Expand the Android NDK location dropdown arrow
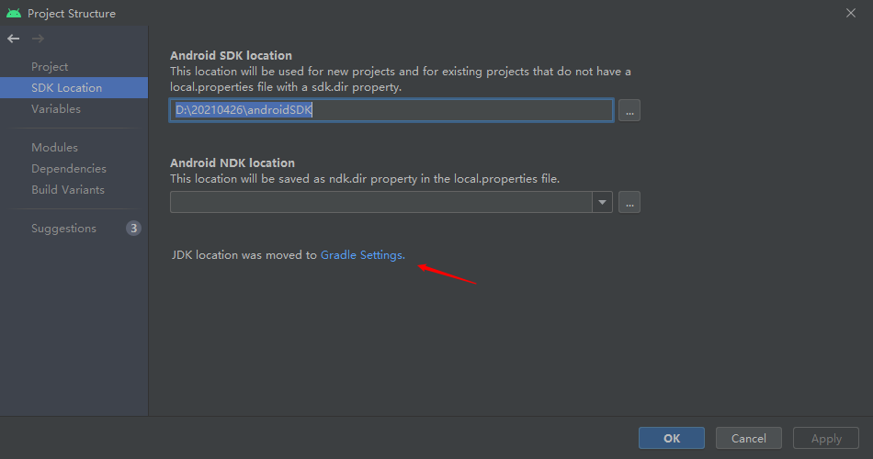The image size is (873, 459). [x=602, y=202]
